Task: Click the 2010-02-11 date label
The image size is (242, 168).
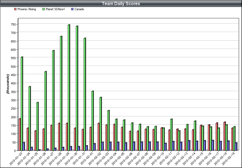Action: pos(165,158)
